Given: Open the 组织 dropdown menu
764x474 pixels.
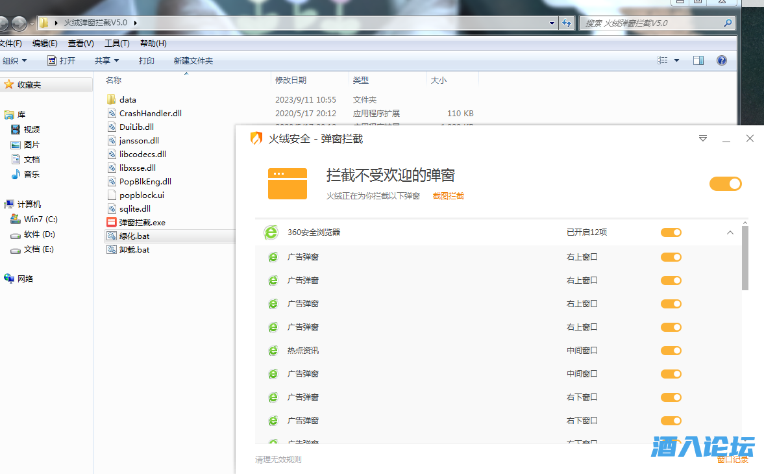Looking at the screenshot, I should (15, 60).
